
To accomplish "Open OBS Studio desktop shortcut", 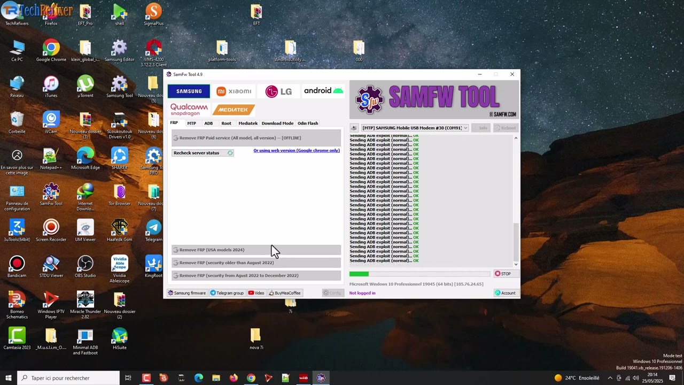I will click(85, 266).
